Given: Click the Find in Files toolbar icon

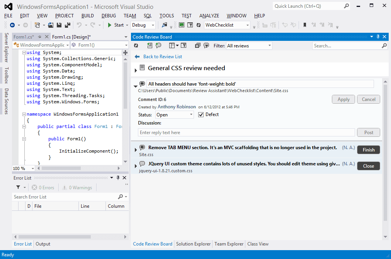Looking at the screenshot, I should (164, 25).
